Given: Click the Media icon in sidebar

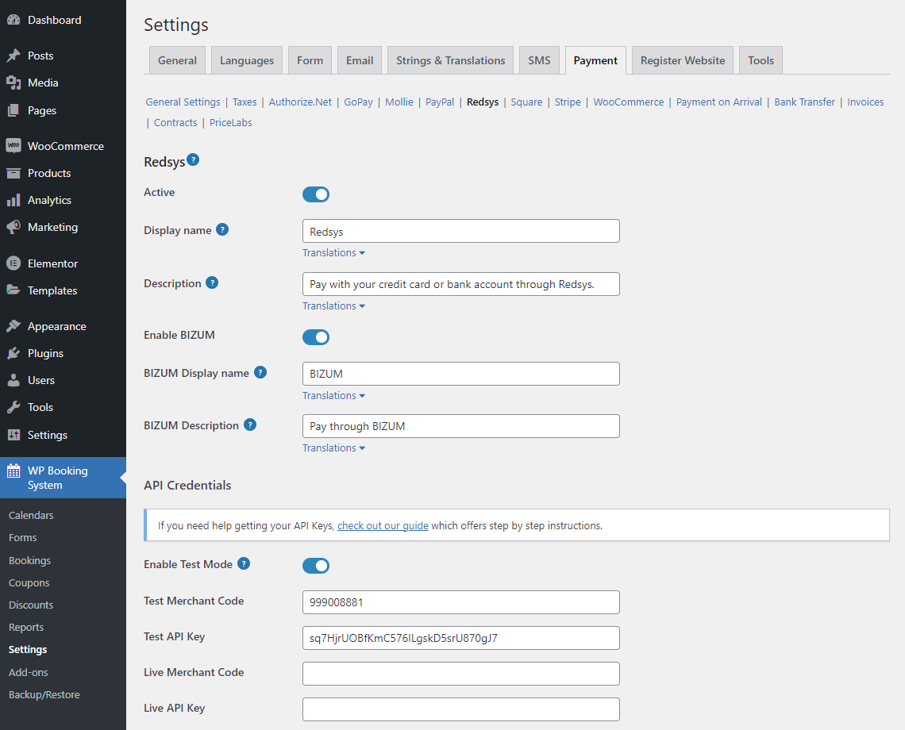Looking at the screenshot, I should click(13, 83).
